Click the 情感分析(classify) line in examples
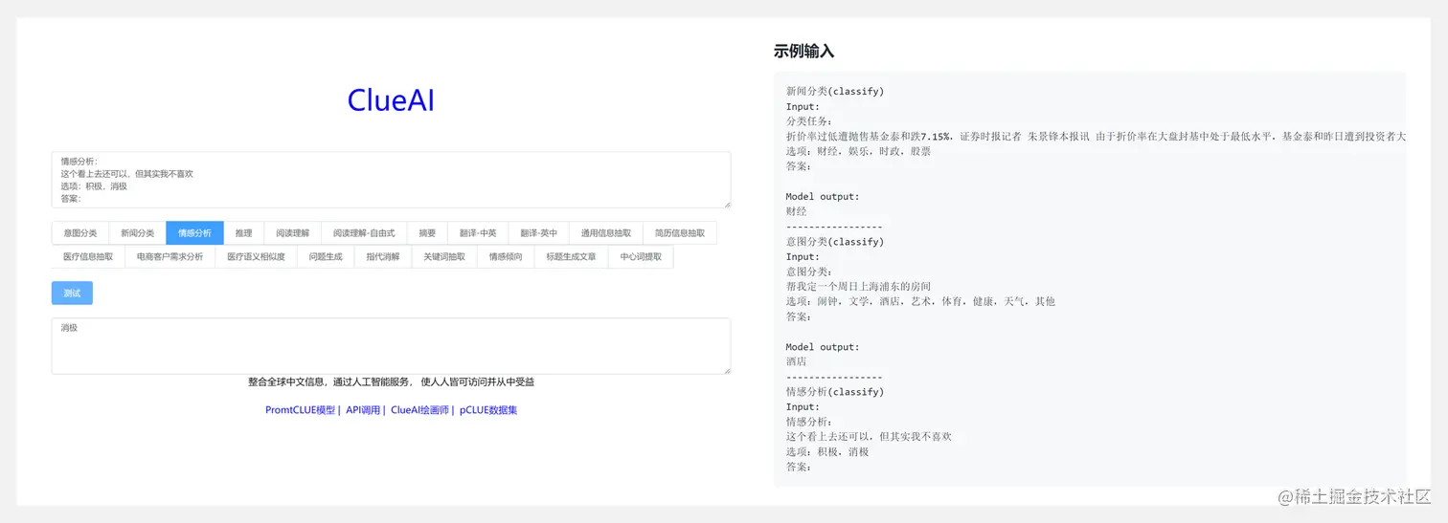Viewport: 1448px width, 523px height. pos(835,392)
